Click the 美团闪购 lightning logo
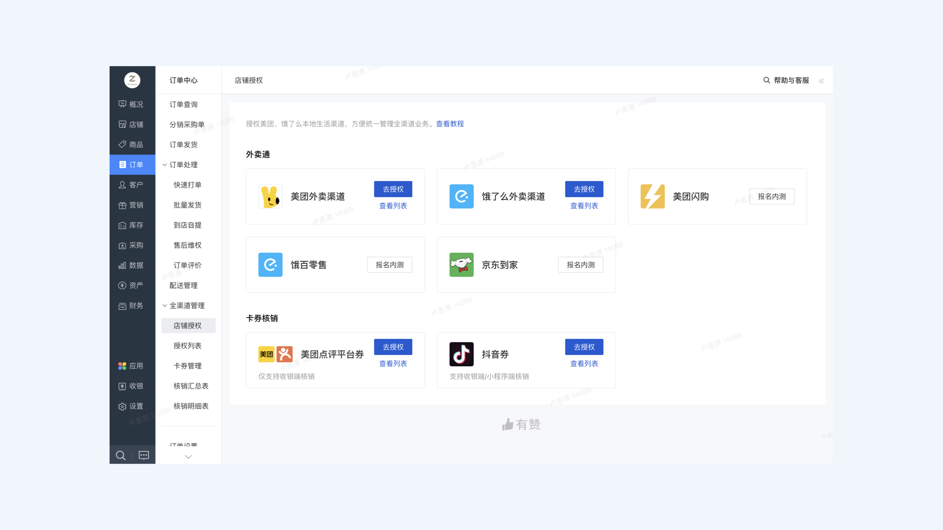943x530 pixels. (x=652, y=196)
